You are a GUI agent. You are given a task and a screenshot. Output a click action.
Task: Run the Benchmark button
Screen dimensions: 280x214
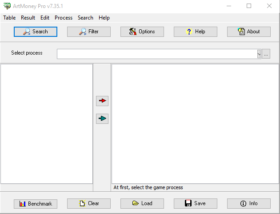(x=36, y=204)
